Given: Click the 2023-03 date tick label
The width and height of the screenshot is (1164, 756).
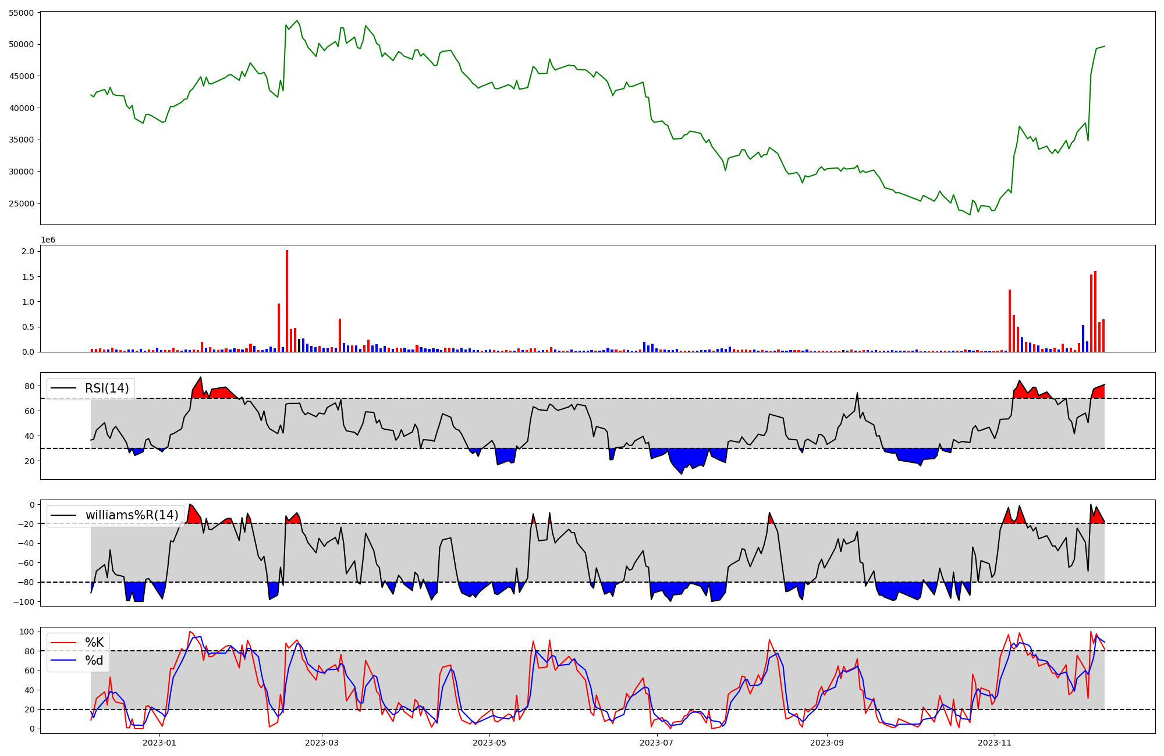Looking at the screenshot, I should [322, 743].
